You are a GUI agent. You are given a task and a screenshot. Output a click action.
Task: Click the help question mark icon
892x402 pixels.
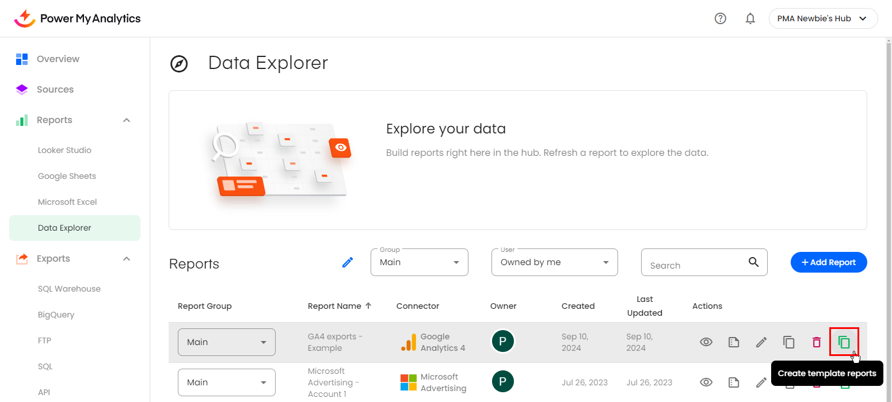720,18
